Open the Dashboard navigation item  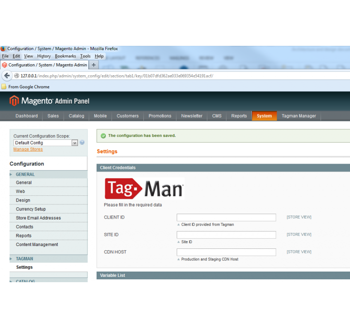tap(27, 116)
